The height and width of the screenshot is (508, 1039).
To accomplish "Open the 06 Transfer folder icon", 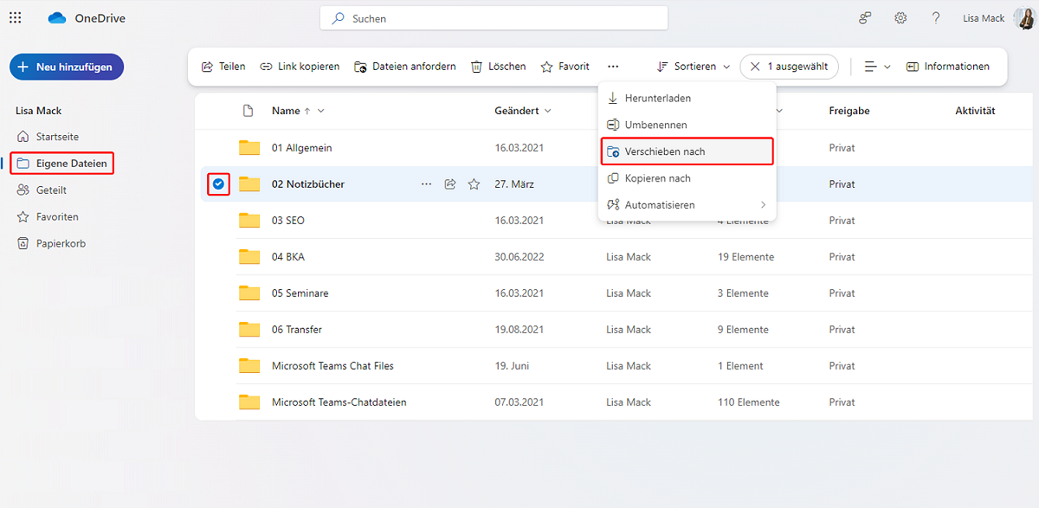I will [249, 330].
